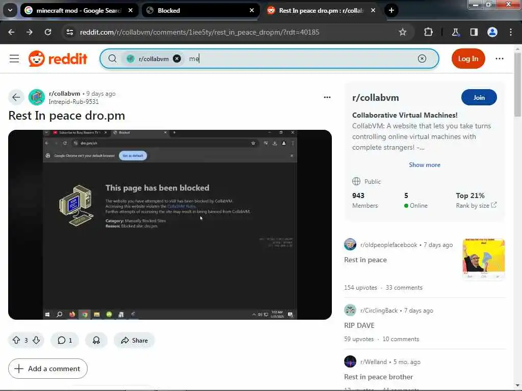Toggle the browser side panel
This screenshot has width=522, height=391.
click(x=474, y=32)
